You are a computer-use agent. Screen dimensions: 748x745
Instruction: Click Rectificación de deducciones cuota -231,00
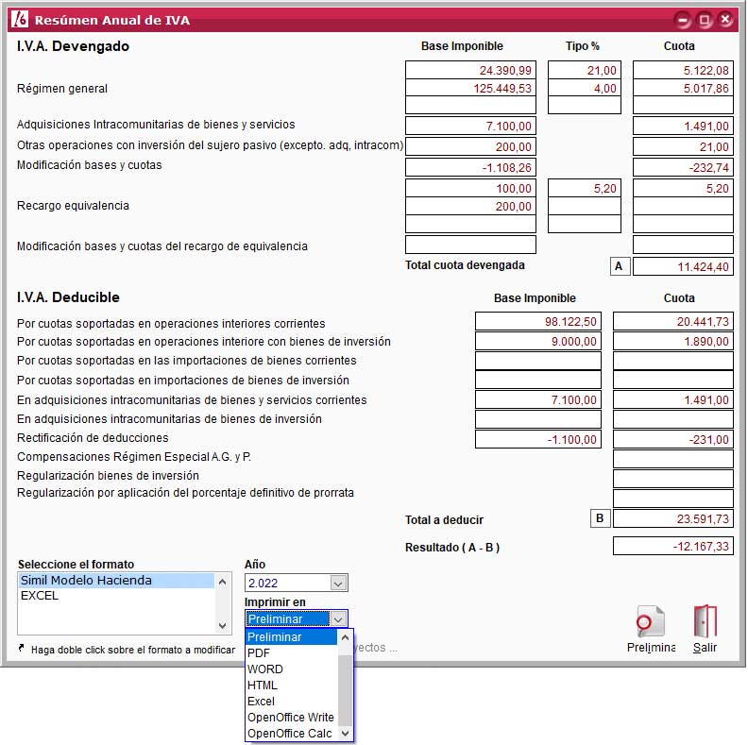point(672,439)
